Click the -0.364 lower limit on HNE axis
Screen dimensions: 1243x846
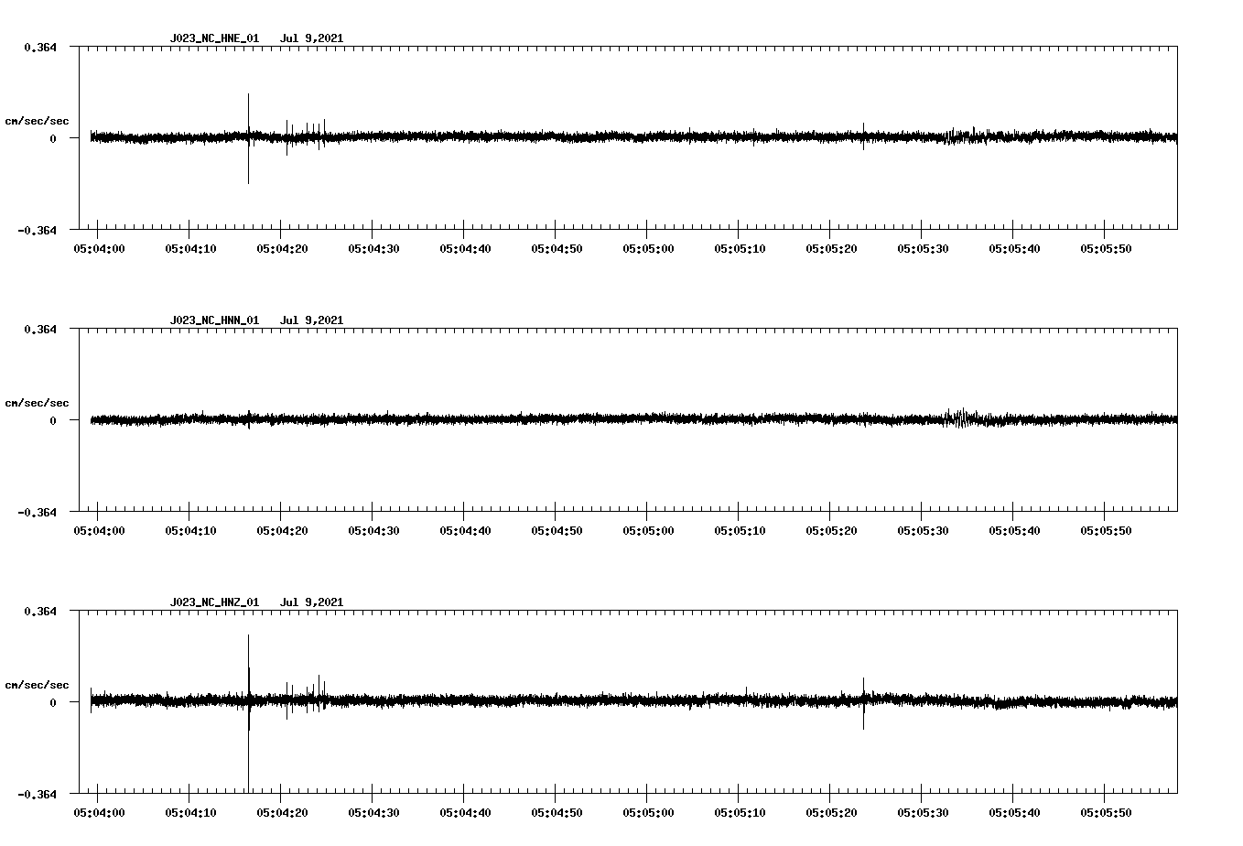click(x=38, y=230)
